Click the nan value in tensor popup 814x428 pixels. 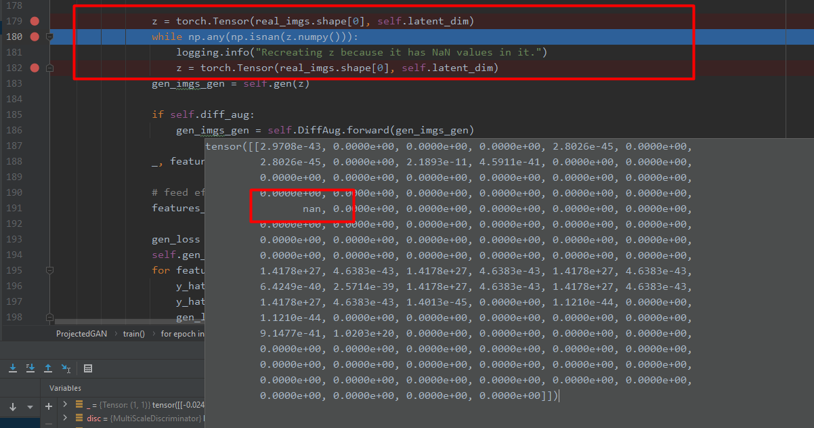pos(312,209)
